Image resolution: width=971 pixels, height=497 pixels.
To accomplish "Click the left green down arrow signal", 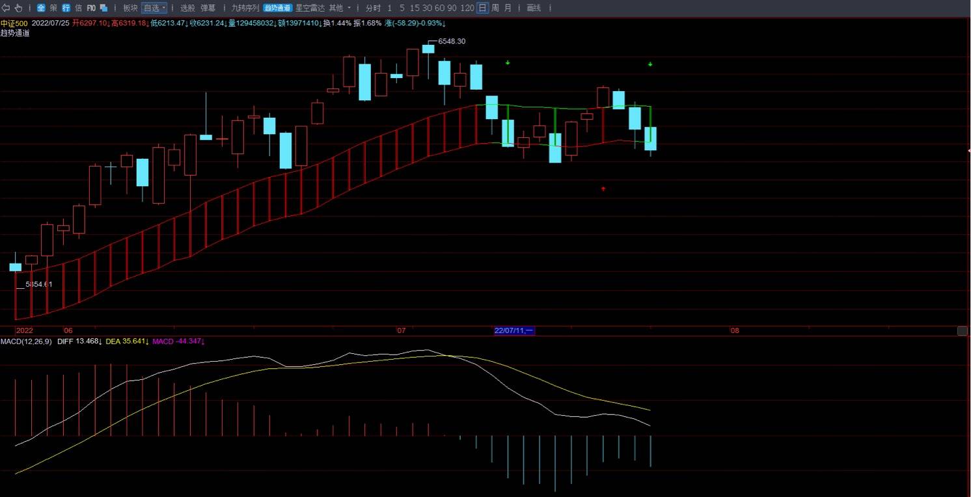I will 508,62.
